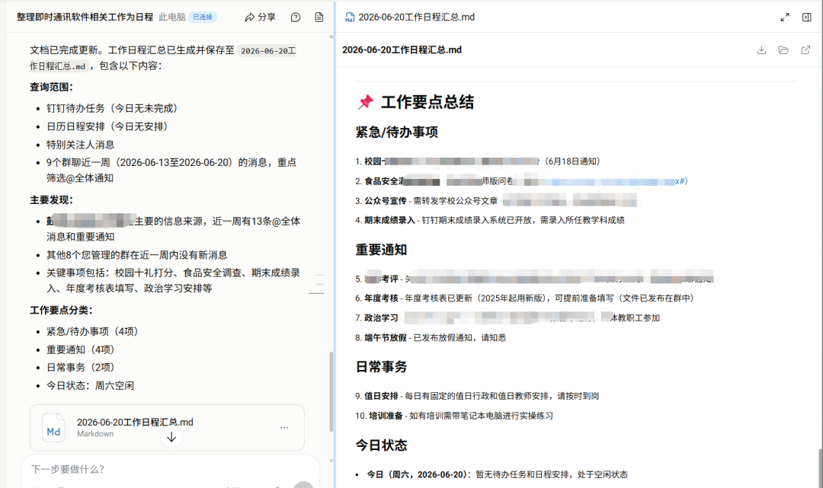
Task: Click the inline code 2026-06-20工 filename
Action: click(268, 51)
